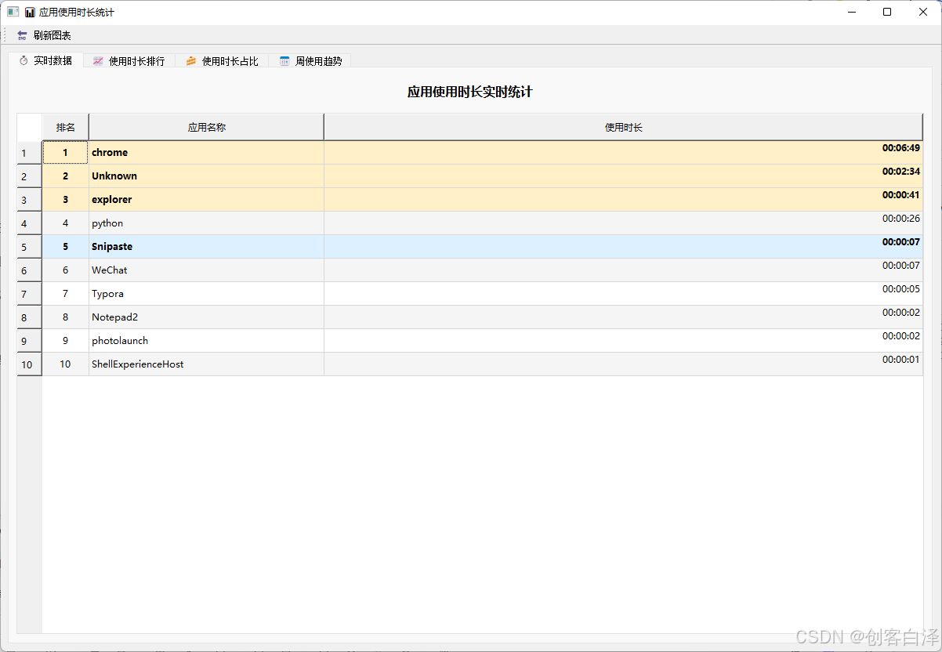Select row header 10
The width and height of the screenshot is (942, 652).
pyautogui.click(x=30, y=364)
